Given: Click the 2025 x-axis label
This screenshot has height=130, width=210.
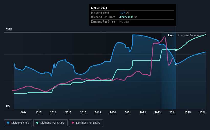Looking at the screenshot, I should pos(187,112).
